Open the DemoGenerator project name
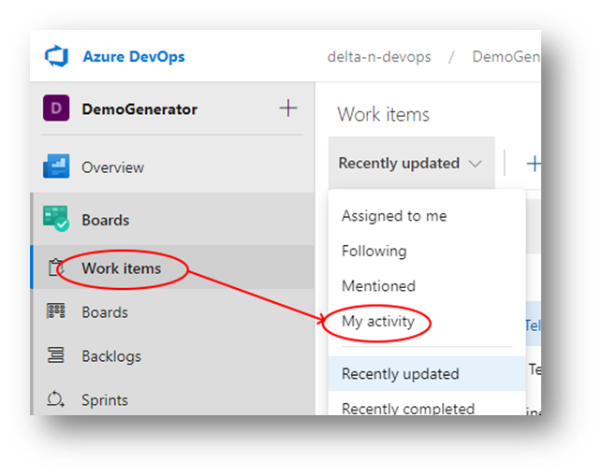This screenshot has height=476, width=602. [139, 109]
